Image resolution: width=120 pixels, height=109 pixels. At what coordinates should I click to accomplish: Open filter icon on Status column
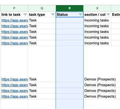(81, 14)
